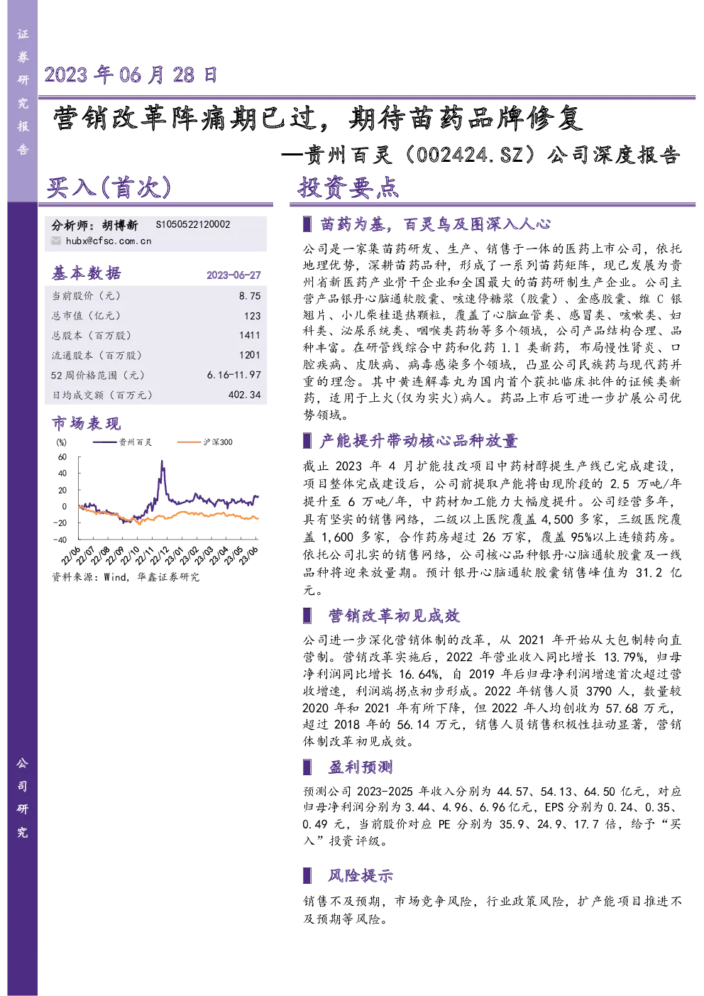704x996 pixels.
Task: Select the 52周价格范围（元） row label
Action: click(98, 376)
